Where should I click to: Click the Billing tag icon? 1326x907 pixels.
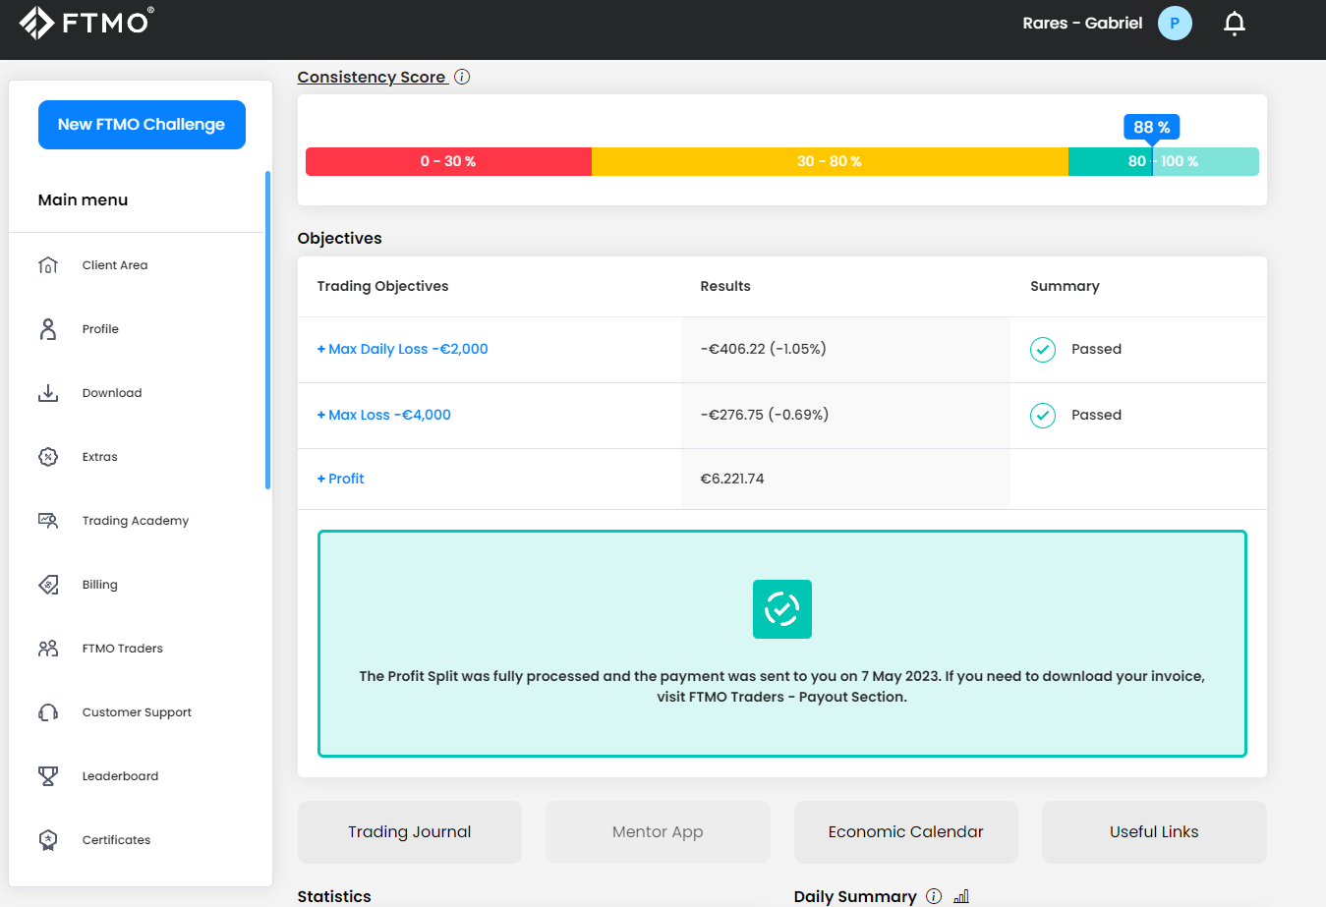click(48, 585)
